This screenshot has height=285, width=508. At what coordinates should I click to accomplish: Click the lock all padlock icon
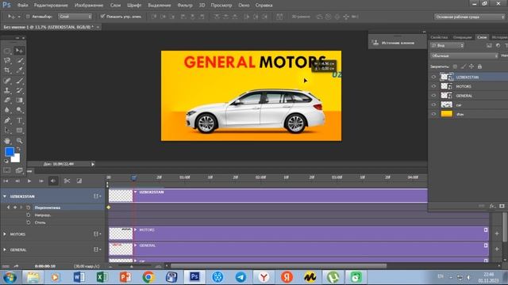pyautogui.click(x=479, y=66)
